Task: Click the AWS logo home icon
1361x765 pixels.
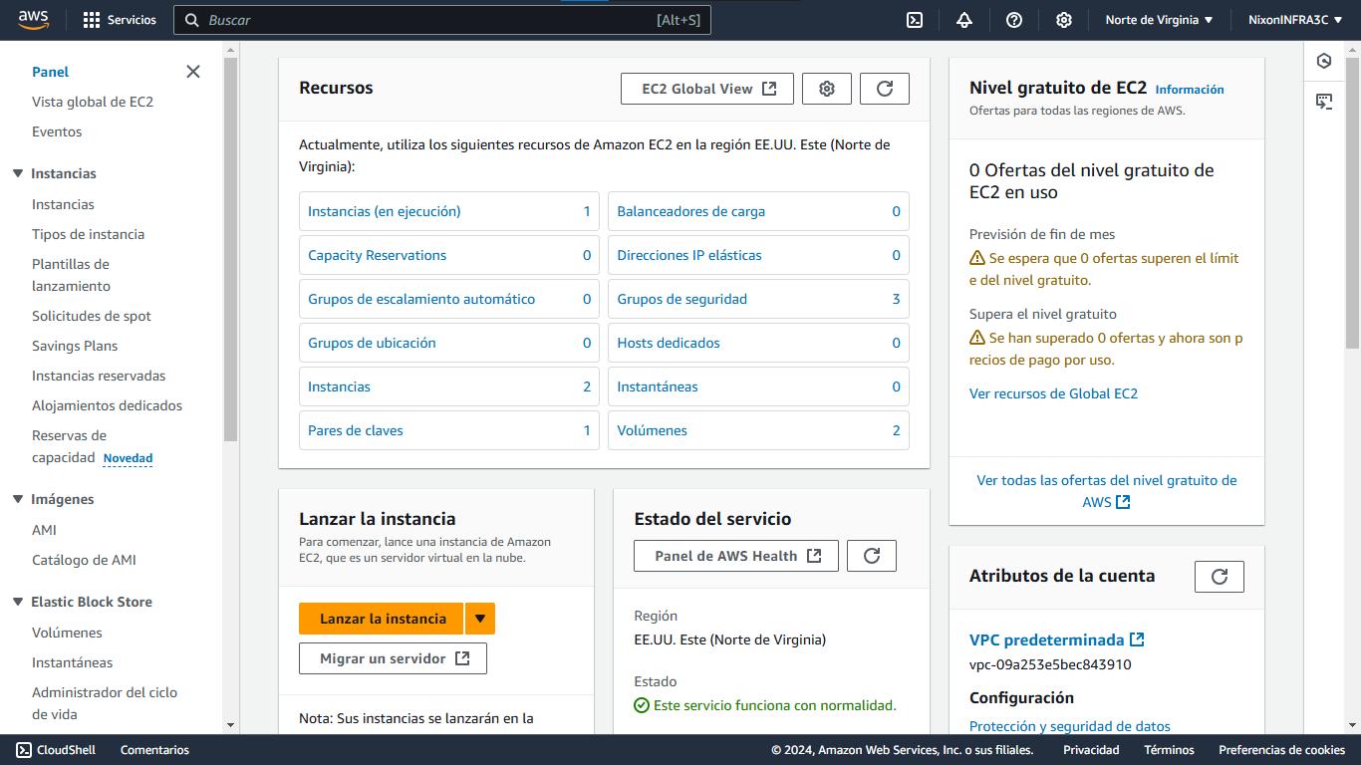Action: coord(33,20)
